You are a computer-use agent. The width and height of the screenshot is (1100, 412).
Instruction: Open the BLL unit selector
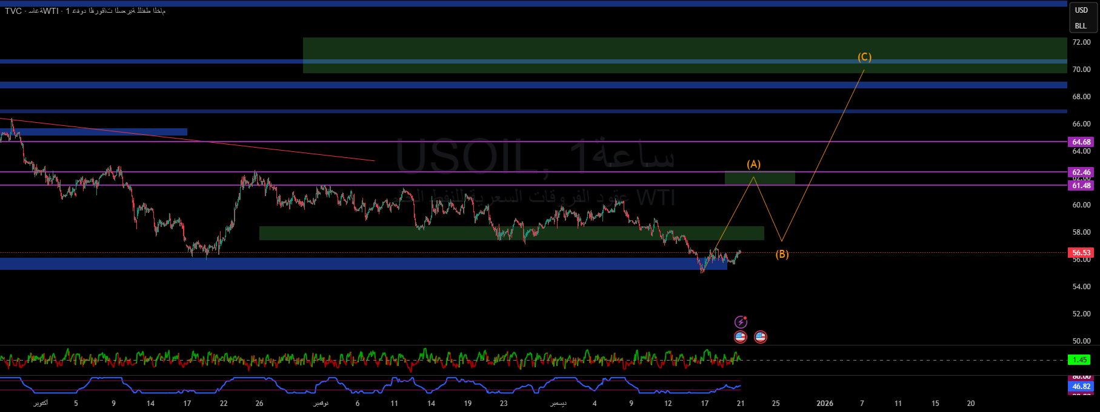pos(1081,26)
